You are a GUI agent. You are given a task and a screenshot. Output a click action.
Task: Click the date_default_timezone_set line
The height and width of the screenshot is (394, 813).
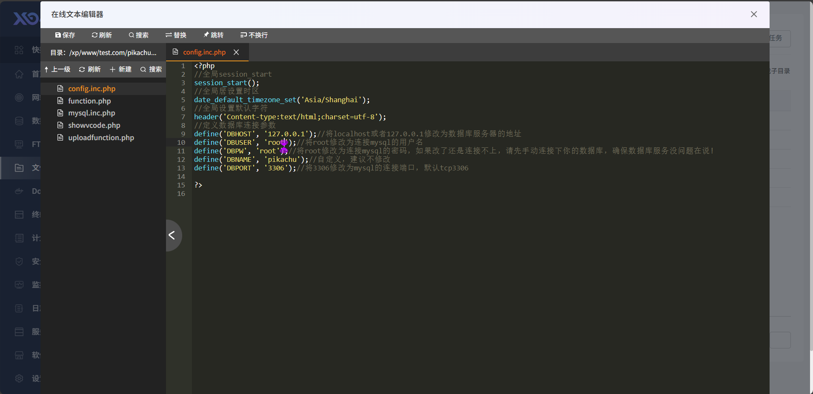pos(282,100)
